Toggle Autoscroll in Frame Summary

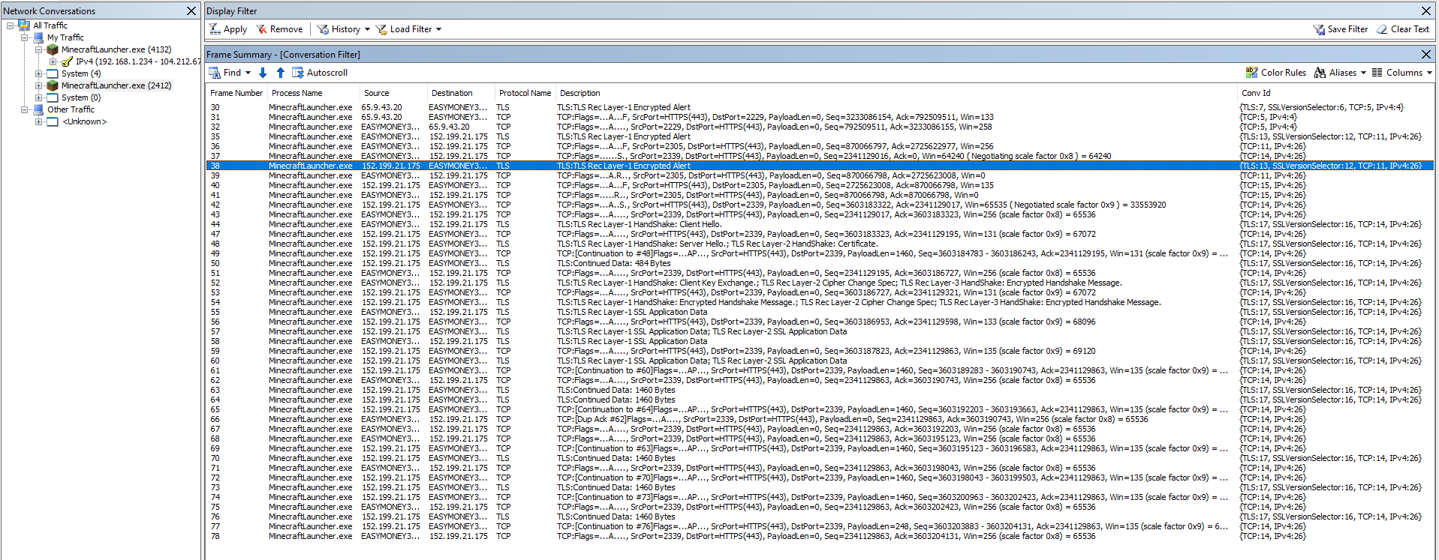click(320, 73)
